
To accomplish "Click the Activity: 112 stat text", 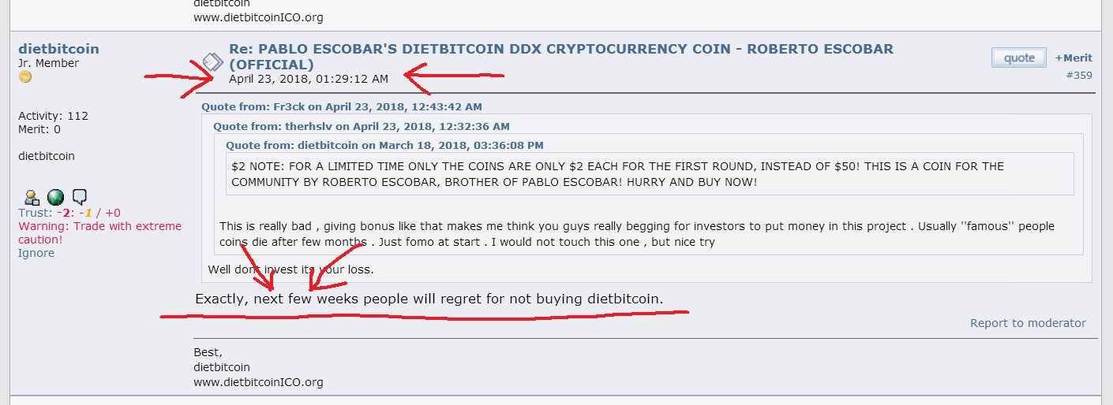I will [x=53, y=116].
